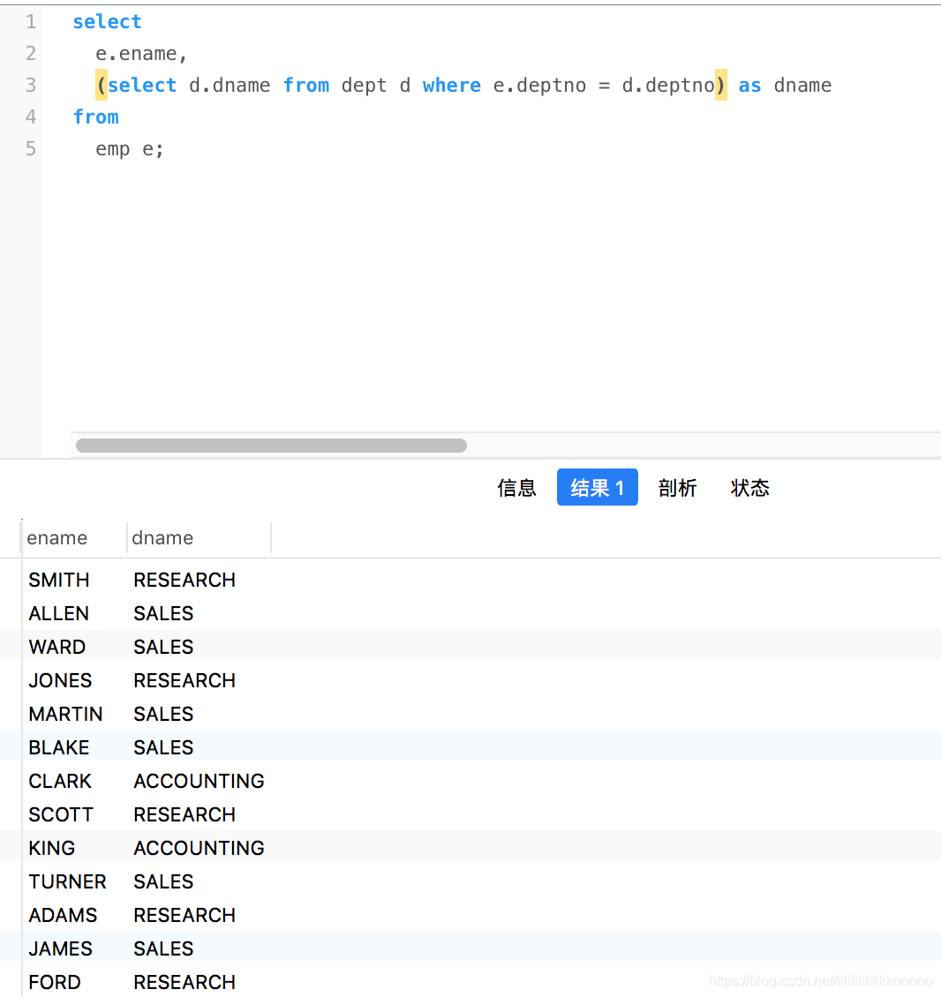
Task: Select the KING cell
Action: pyautogui.click(x=52, y=848)
